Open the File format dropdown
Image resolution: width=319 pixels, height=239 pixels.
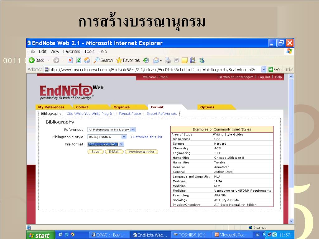[x=121, y=144]
